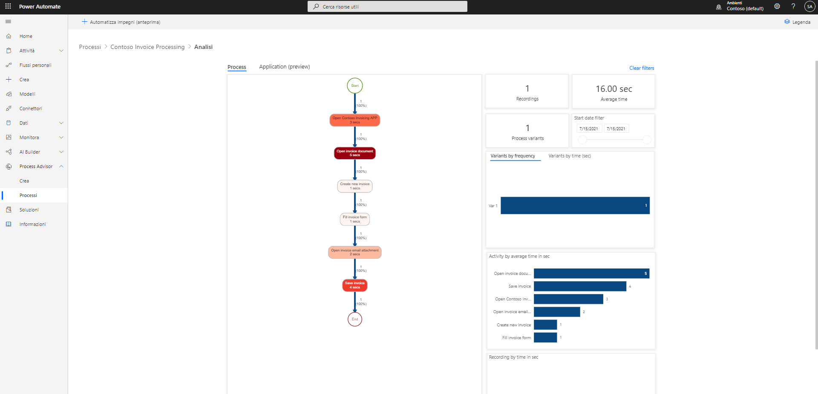Switch to the Application (preview) tab
The width and height of the screenshot is (818, 394).
click(x=284, y=66)
